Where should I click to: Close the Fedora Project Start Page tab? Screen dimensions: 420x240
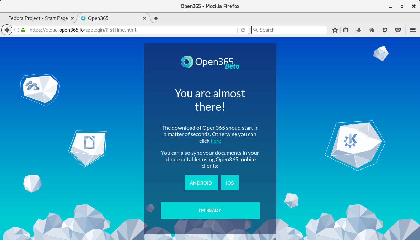click(x=72, y=18)
